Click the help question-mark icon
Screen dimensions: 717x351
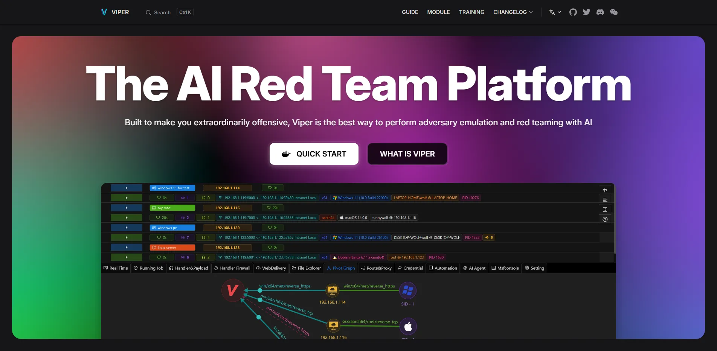[605, 219]
